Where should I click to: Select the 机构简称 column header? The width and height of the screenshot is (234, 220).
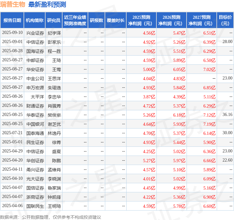[35, 20]
